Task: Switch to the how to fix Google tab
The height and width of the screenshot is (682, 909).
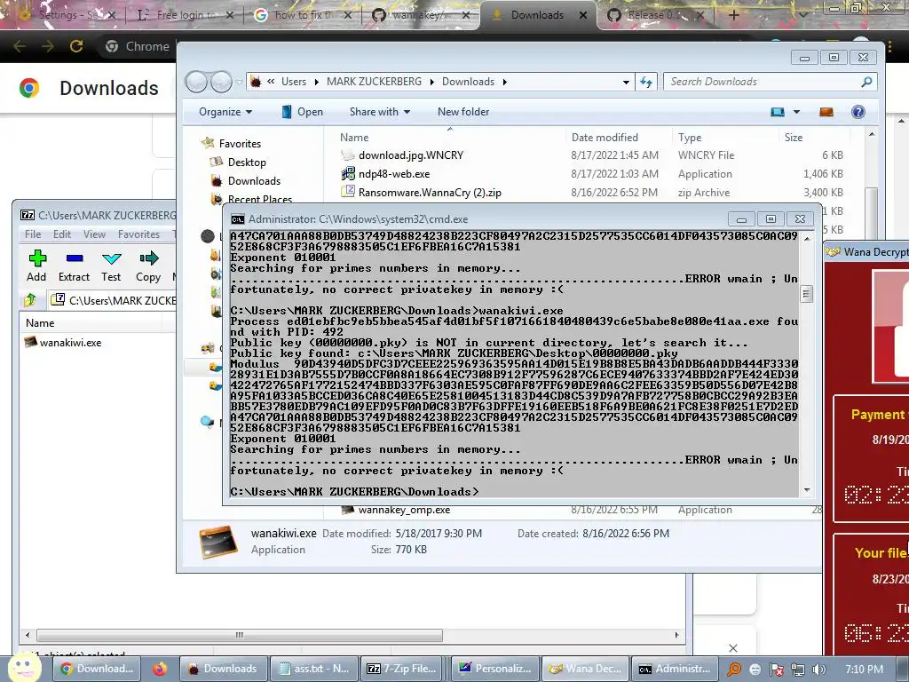Action: 304,15
